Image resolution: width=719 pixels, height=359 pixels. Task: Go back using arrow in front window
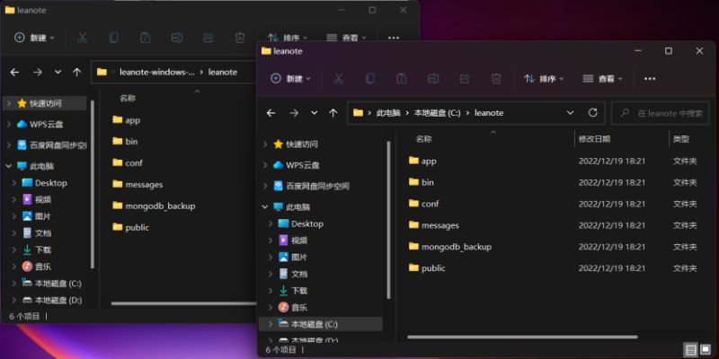[x=271, y=113]
